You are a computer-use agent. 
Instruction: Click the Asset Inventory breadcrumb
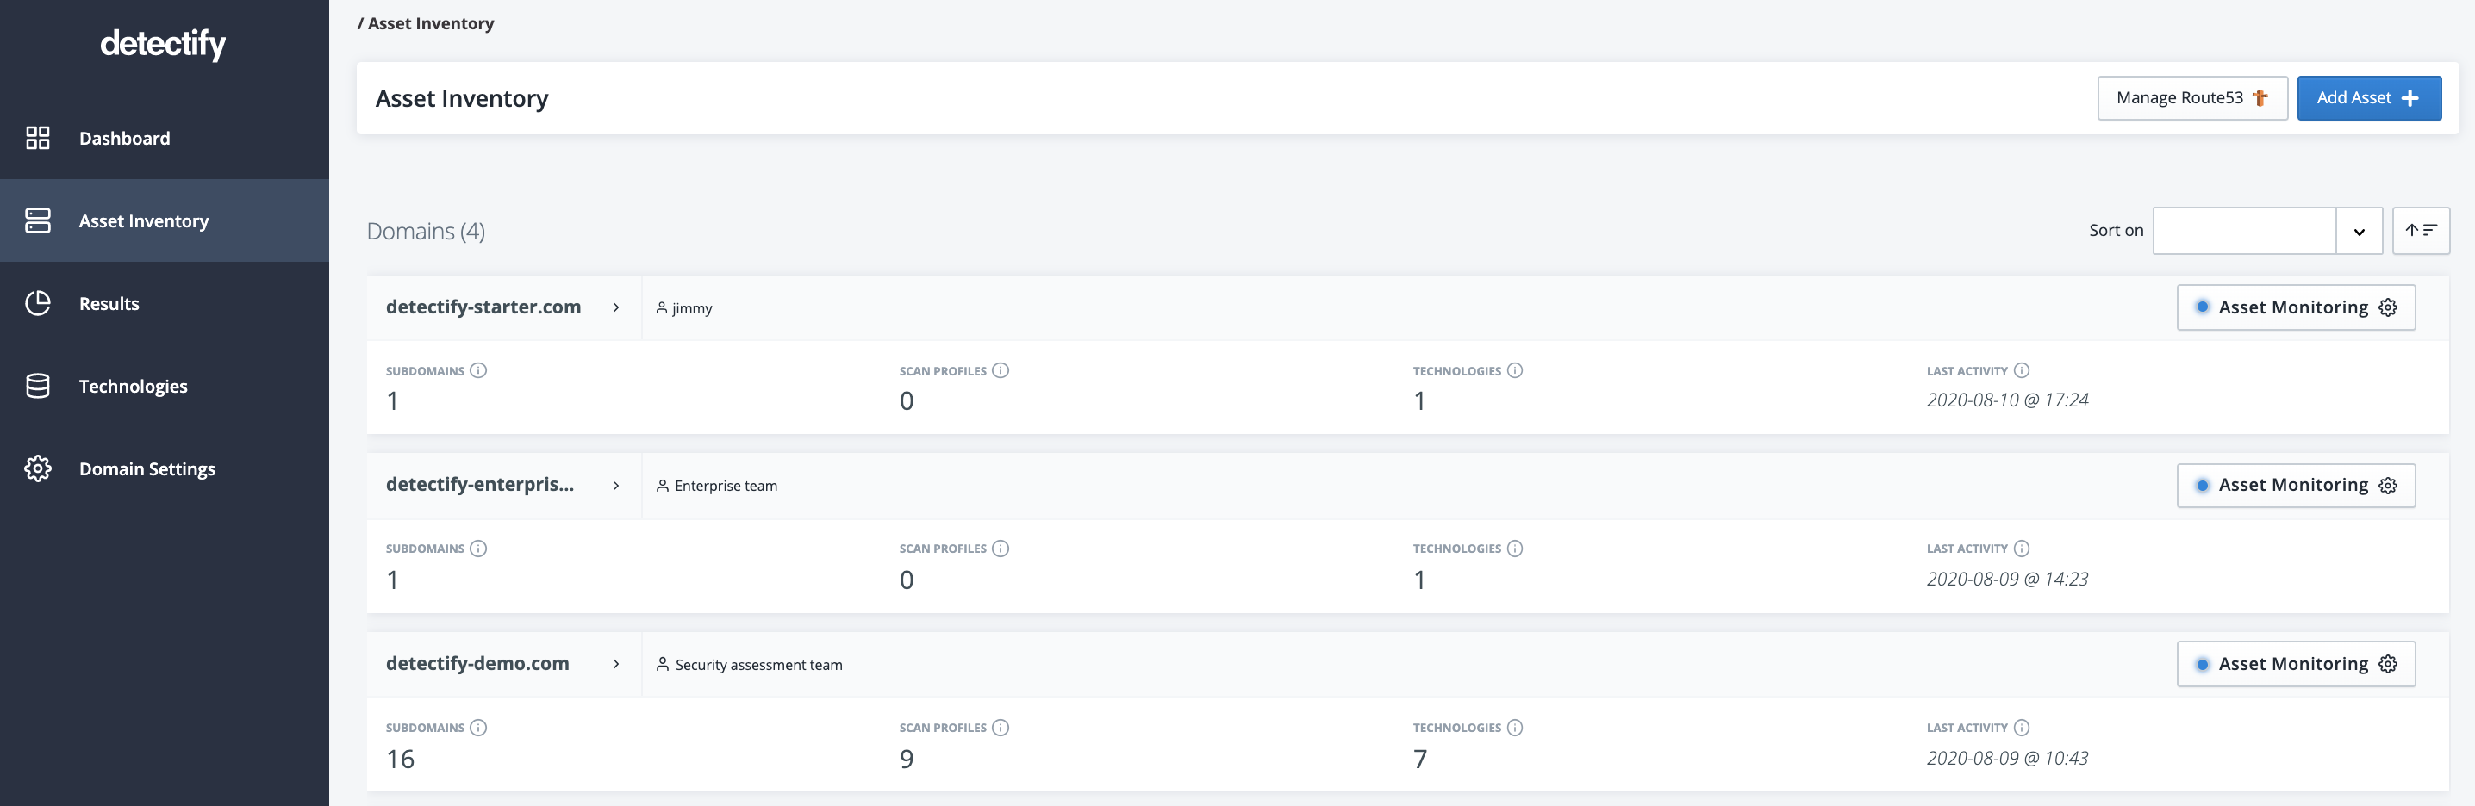pyautogui.click(x=430, y=23)
